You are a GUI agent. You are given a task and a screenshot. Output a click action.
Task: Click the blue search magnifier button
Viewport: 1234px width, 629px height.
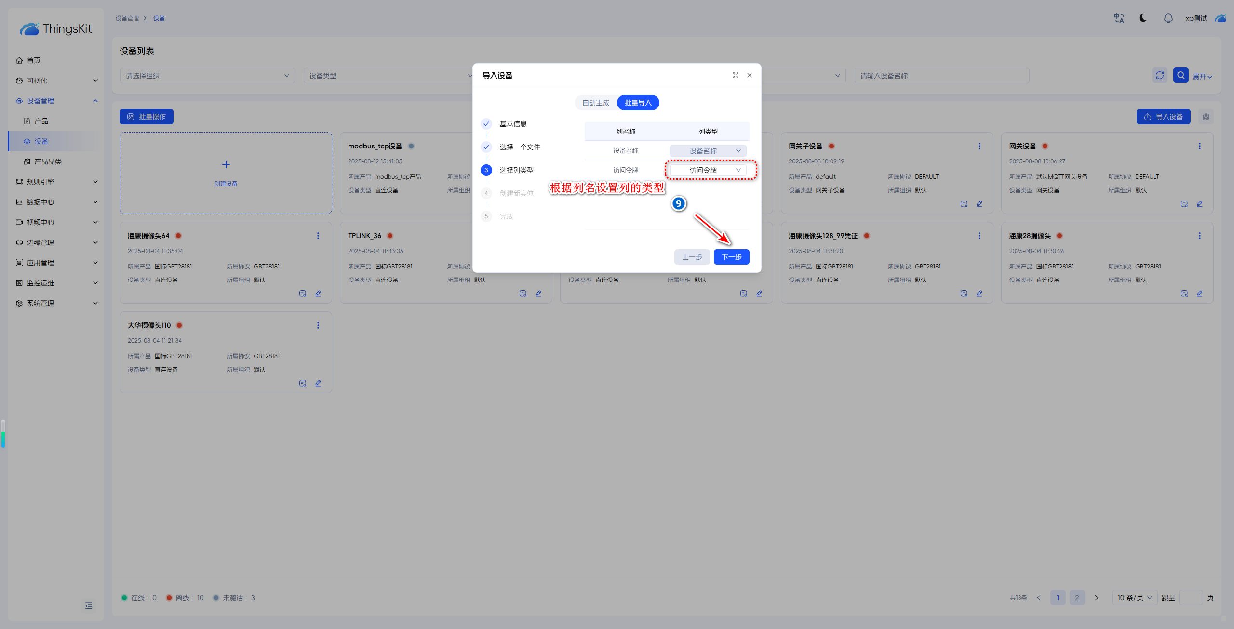click(1180, 75)
